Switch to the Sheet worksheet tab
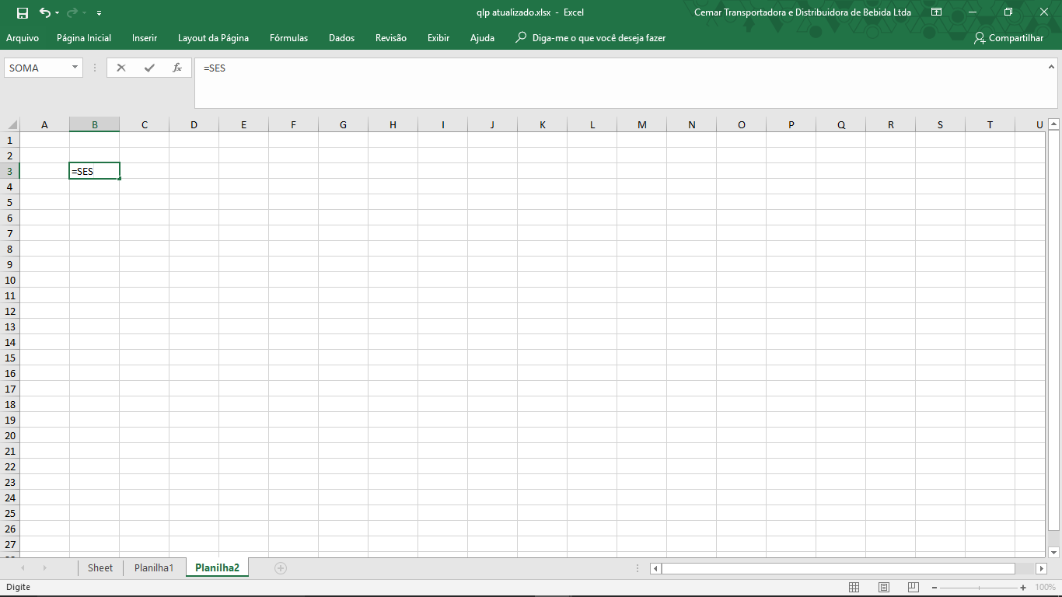1062x597 pixels. pyautogui.click(x=100, y=568)
